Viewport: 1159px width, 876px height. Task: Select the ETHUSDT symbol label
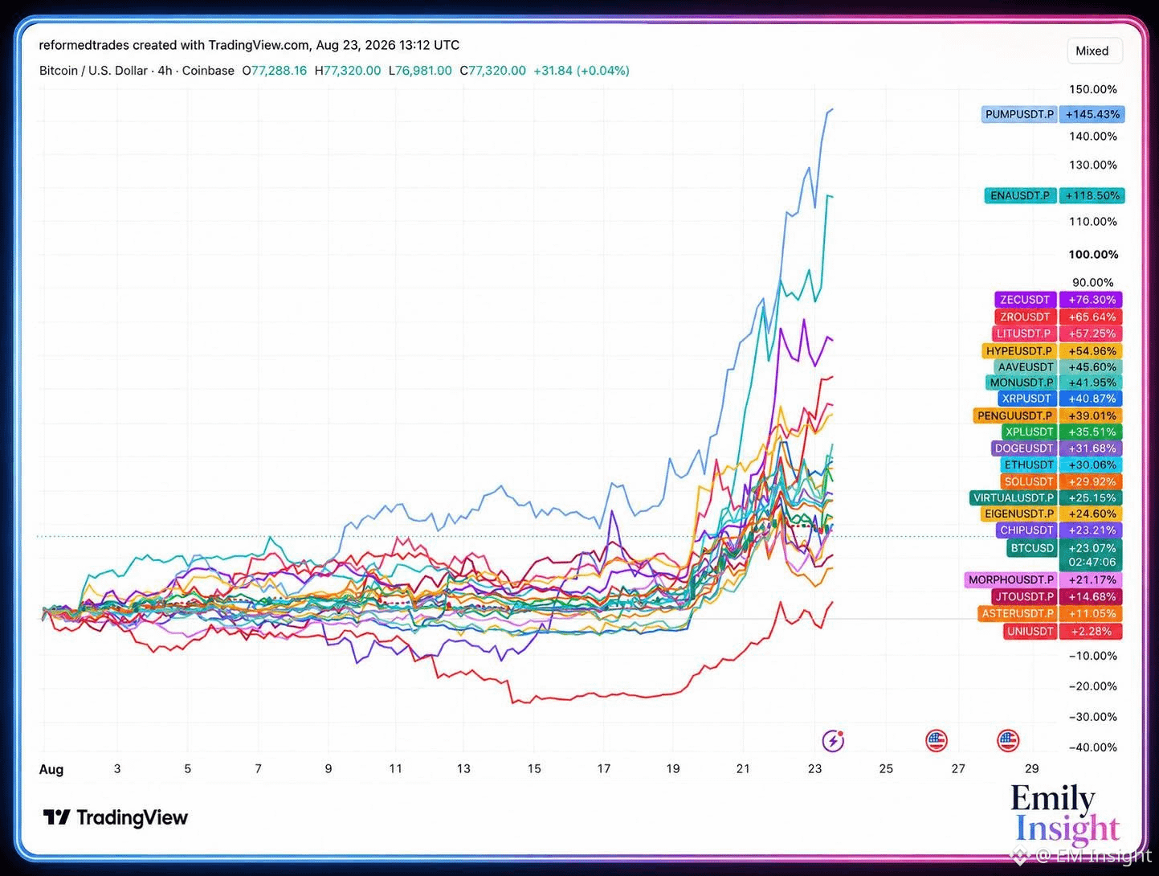pyautogui.click(x=1029, y=465)
